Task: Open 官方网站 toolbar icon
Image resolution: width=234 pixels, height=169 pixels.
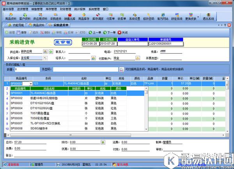Action: pyautogui.click(x=163, y=16)
